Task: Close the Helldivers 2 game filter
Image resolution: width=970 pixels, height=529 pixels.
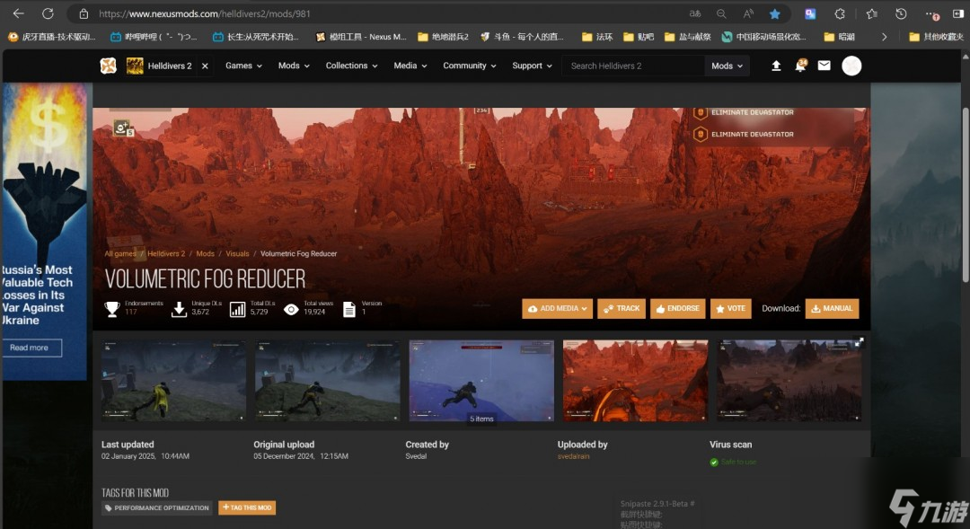Action: pos(205,66)
